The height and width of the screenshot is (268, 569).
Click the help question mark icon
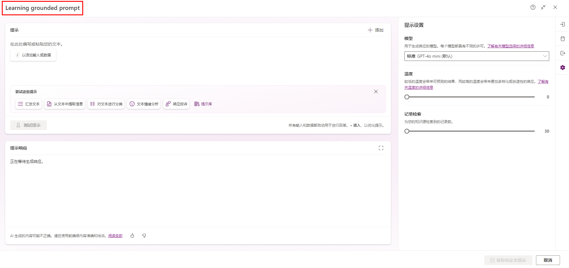533,7
